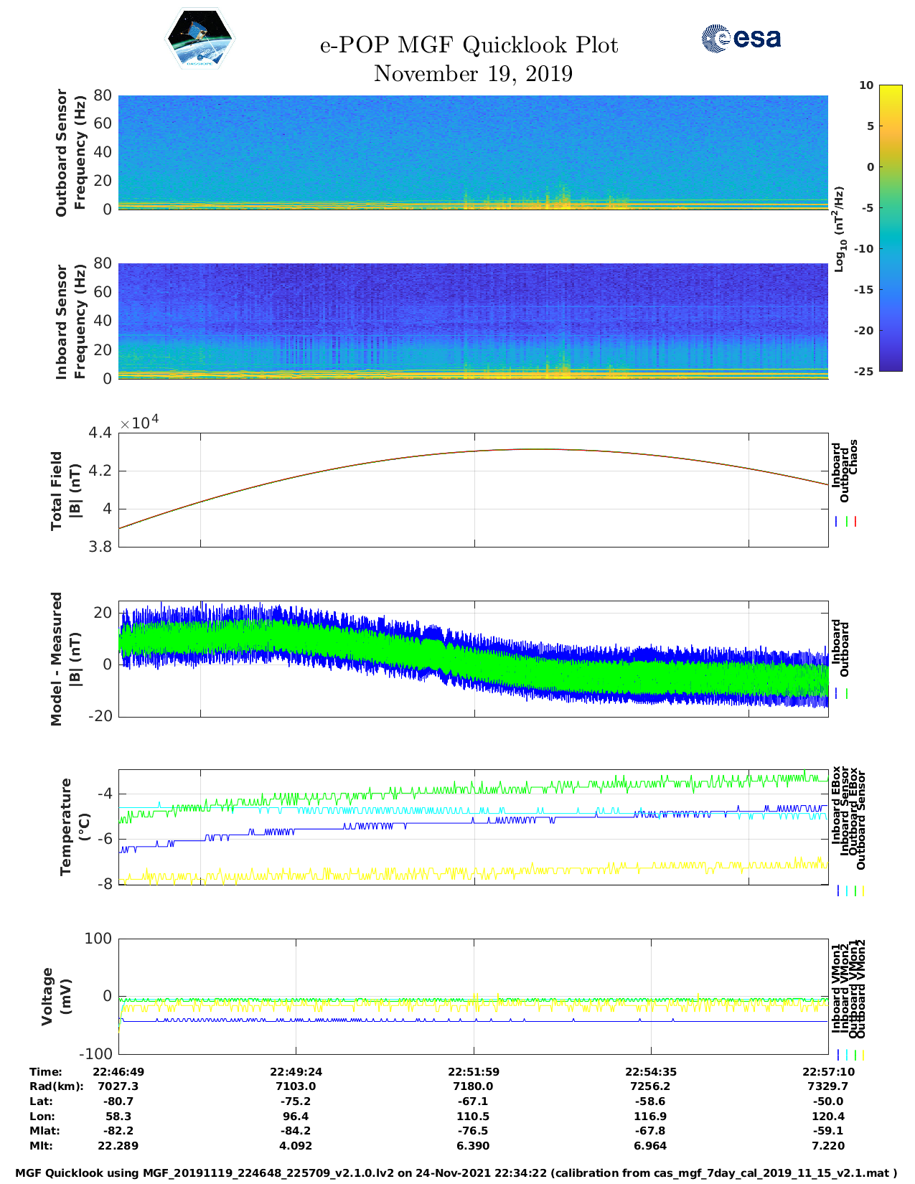Click the Total Field |B| curve plot
This screenshot has width=915, height=1184.
pyautogui.click(x=473, y=489)
